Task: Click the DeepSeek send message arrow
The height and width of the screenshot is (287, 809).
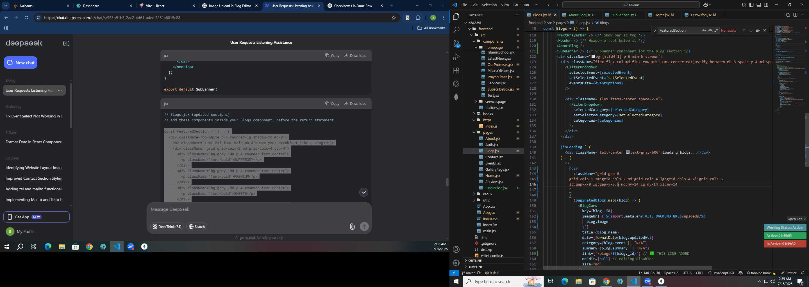Action: point(364,226)
